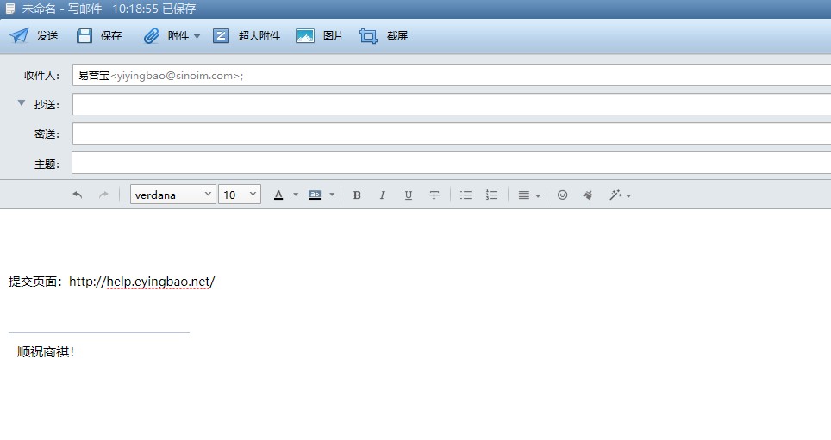This screenshot has height=440, width=831.
Task: Click the screenshot (截屏) crop icon
Action: (x=368, y=36)
